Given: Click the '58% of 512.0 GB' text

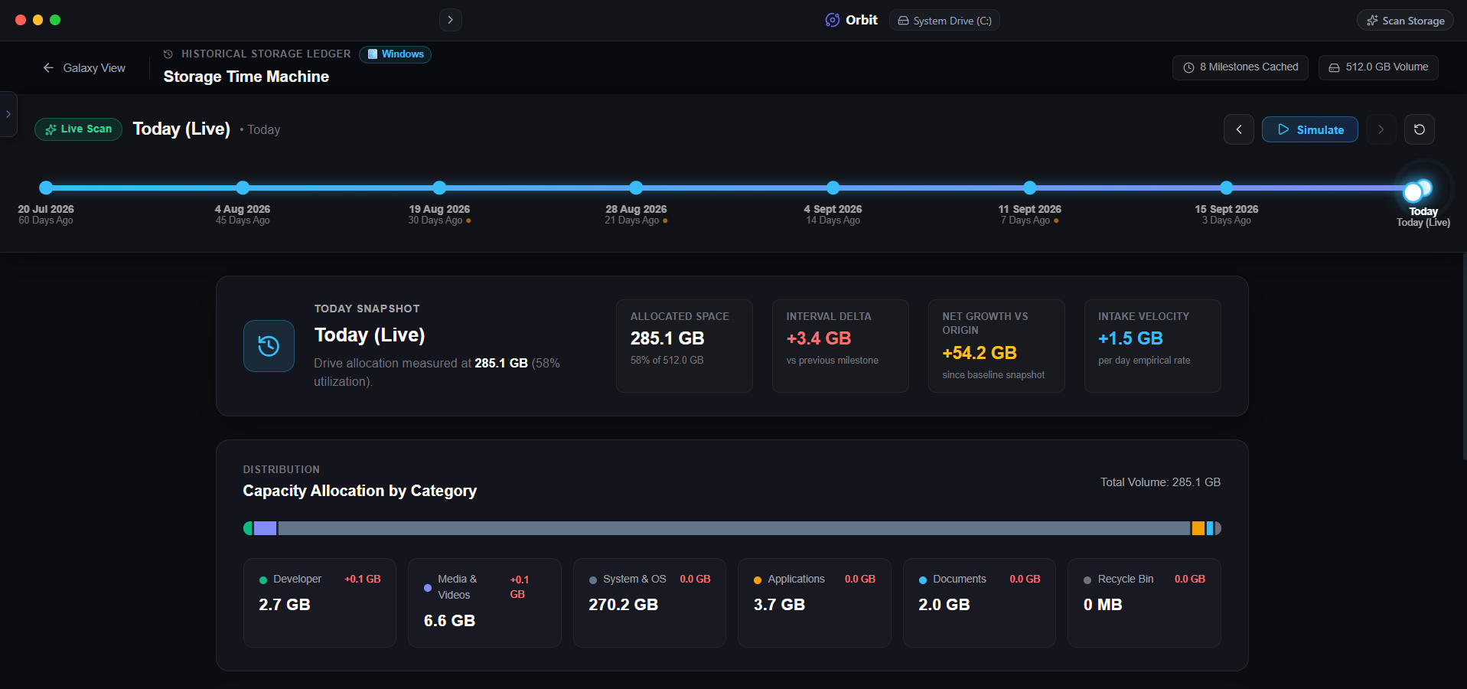Looking at the screenshot, I should 667,360.
